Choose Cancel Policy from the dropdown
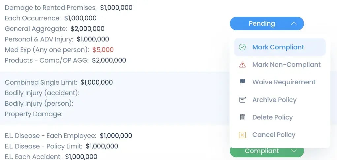337x160 pixels. (x=274, y=135)
